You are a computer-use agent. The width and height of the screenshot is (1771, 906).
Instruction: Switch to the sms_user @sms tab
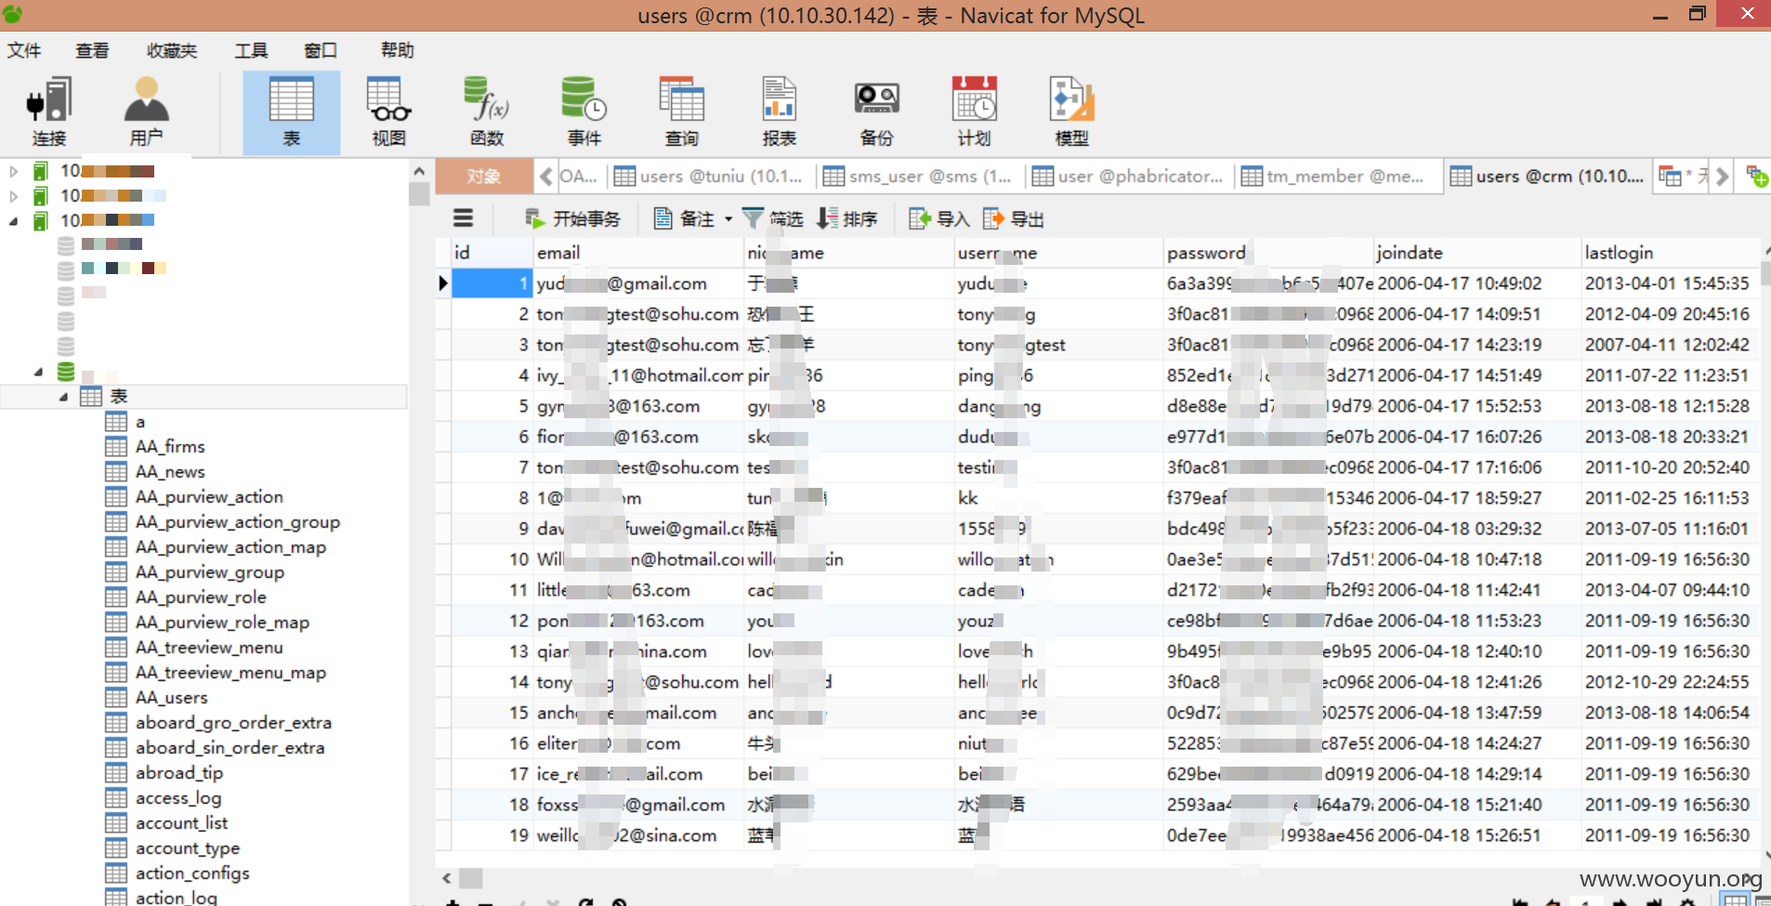920,176
